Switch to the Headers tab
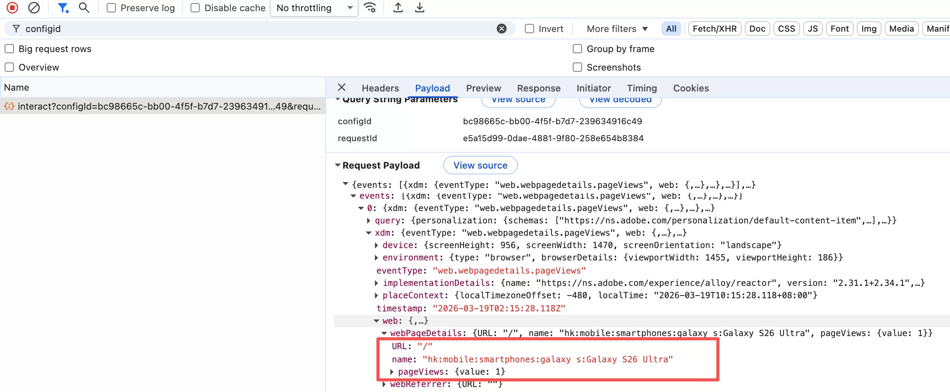The height and width of the screenshot is (392, 950). pyautogui.click(x=380, y=88)
